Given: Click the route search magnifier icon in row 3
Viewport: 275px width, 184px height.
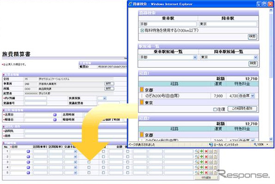Looking at the screenshot, I should pos(197,162).
